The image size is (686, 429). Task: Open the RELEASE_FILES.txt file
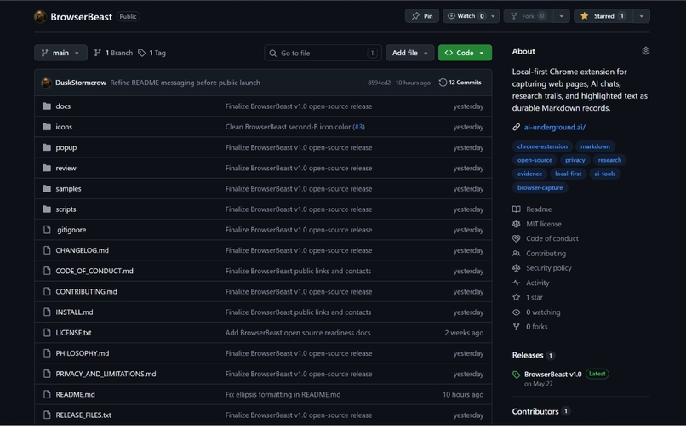[x=83, y=415]
